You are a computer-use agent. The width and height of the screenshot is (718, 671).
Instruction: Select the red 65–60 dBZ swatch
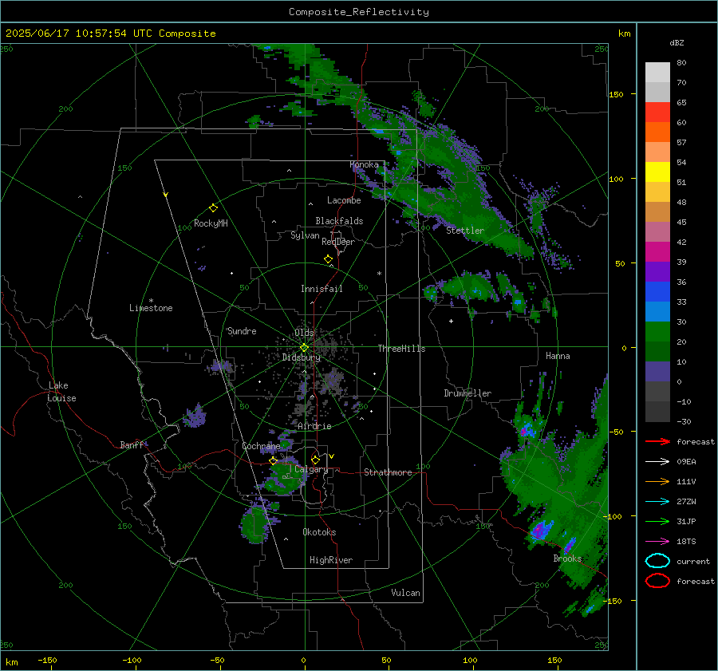coord(657,112)
